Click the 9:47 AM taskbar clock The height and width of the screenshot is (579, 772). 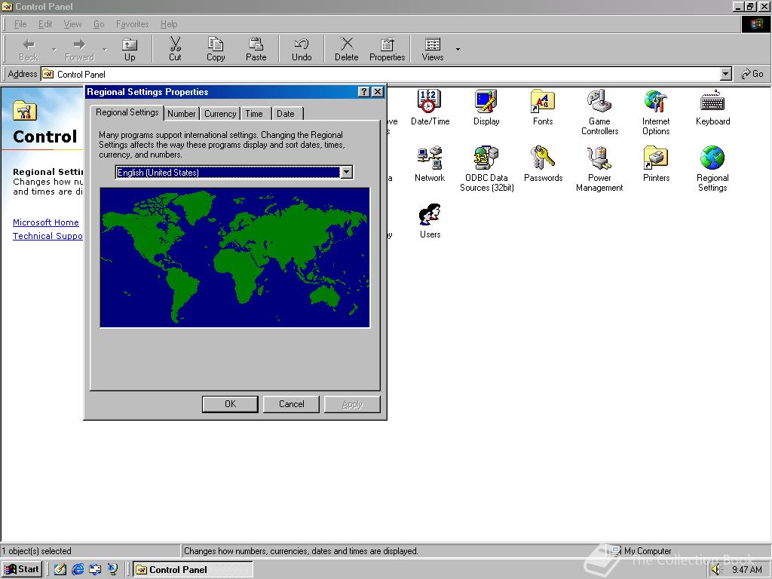(x=746, y=570)
